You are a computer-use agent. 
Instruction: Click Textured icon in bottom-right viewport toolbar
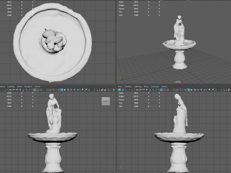[x=198, y=90]
